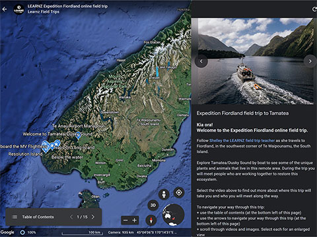Click the Queenstown map label
Screen dimensions: 317x237
pyautogui.click(x=110, y=112)
